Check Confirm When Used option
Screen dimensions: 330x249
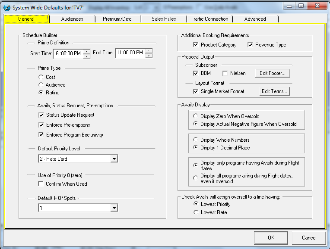pos(41,184)
